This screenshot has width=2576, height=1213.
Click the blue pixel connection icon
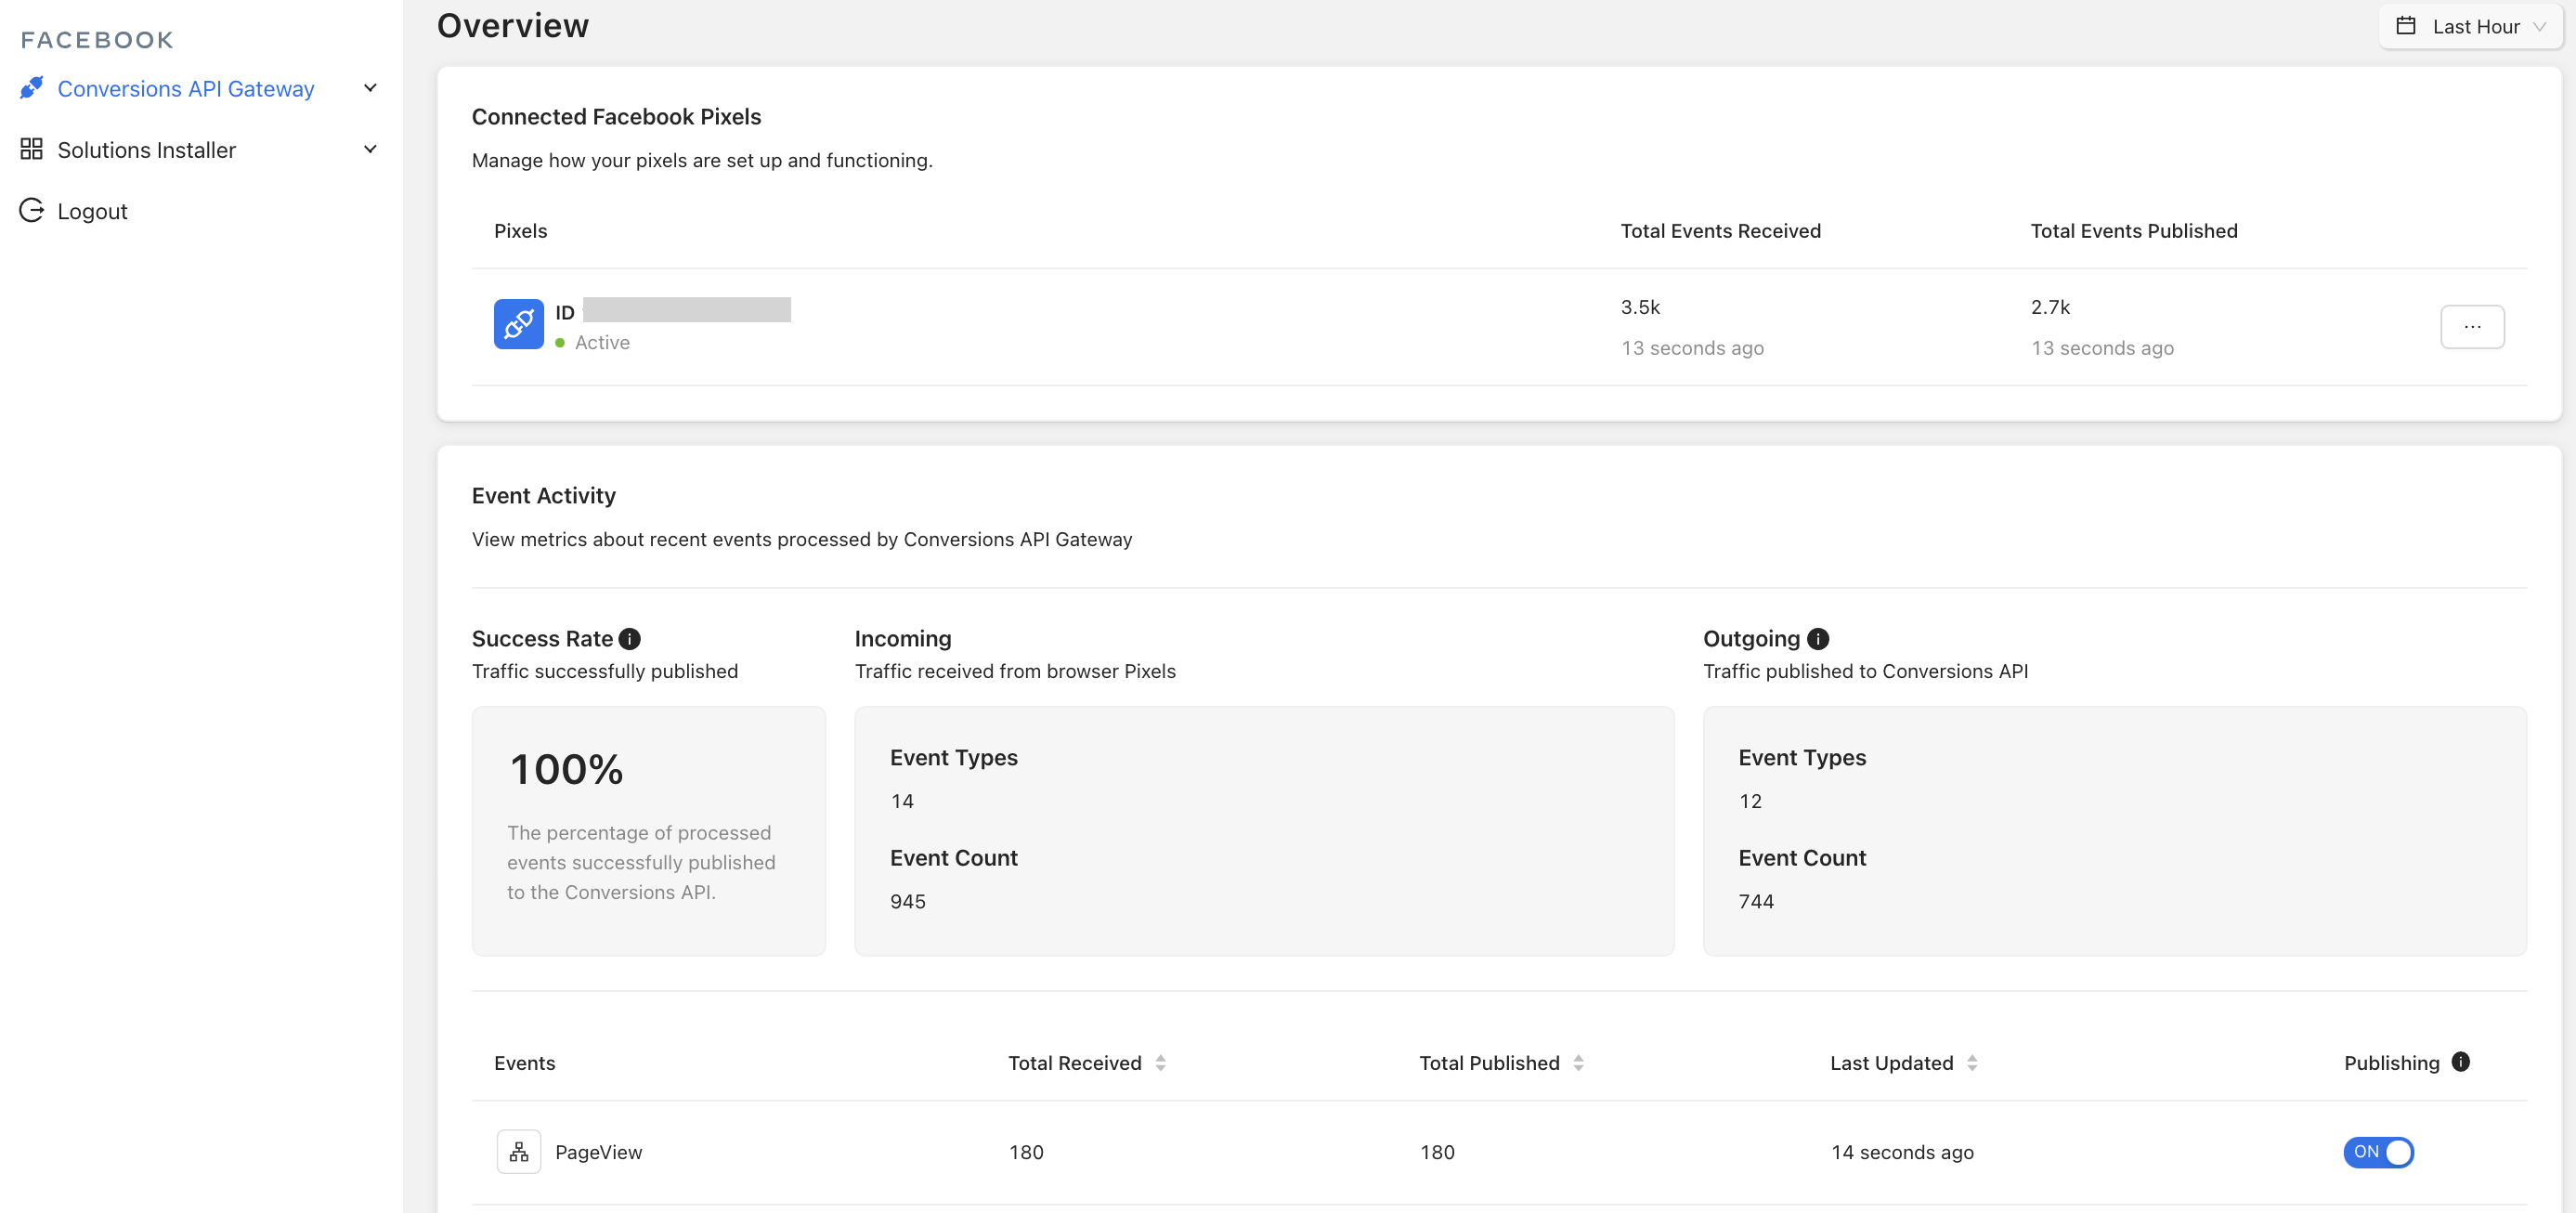[518, 324]
